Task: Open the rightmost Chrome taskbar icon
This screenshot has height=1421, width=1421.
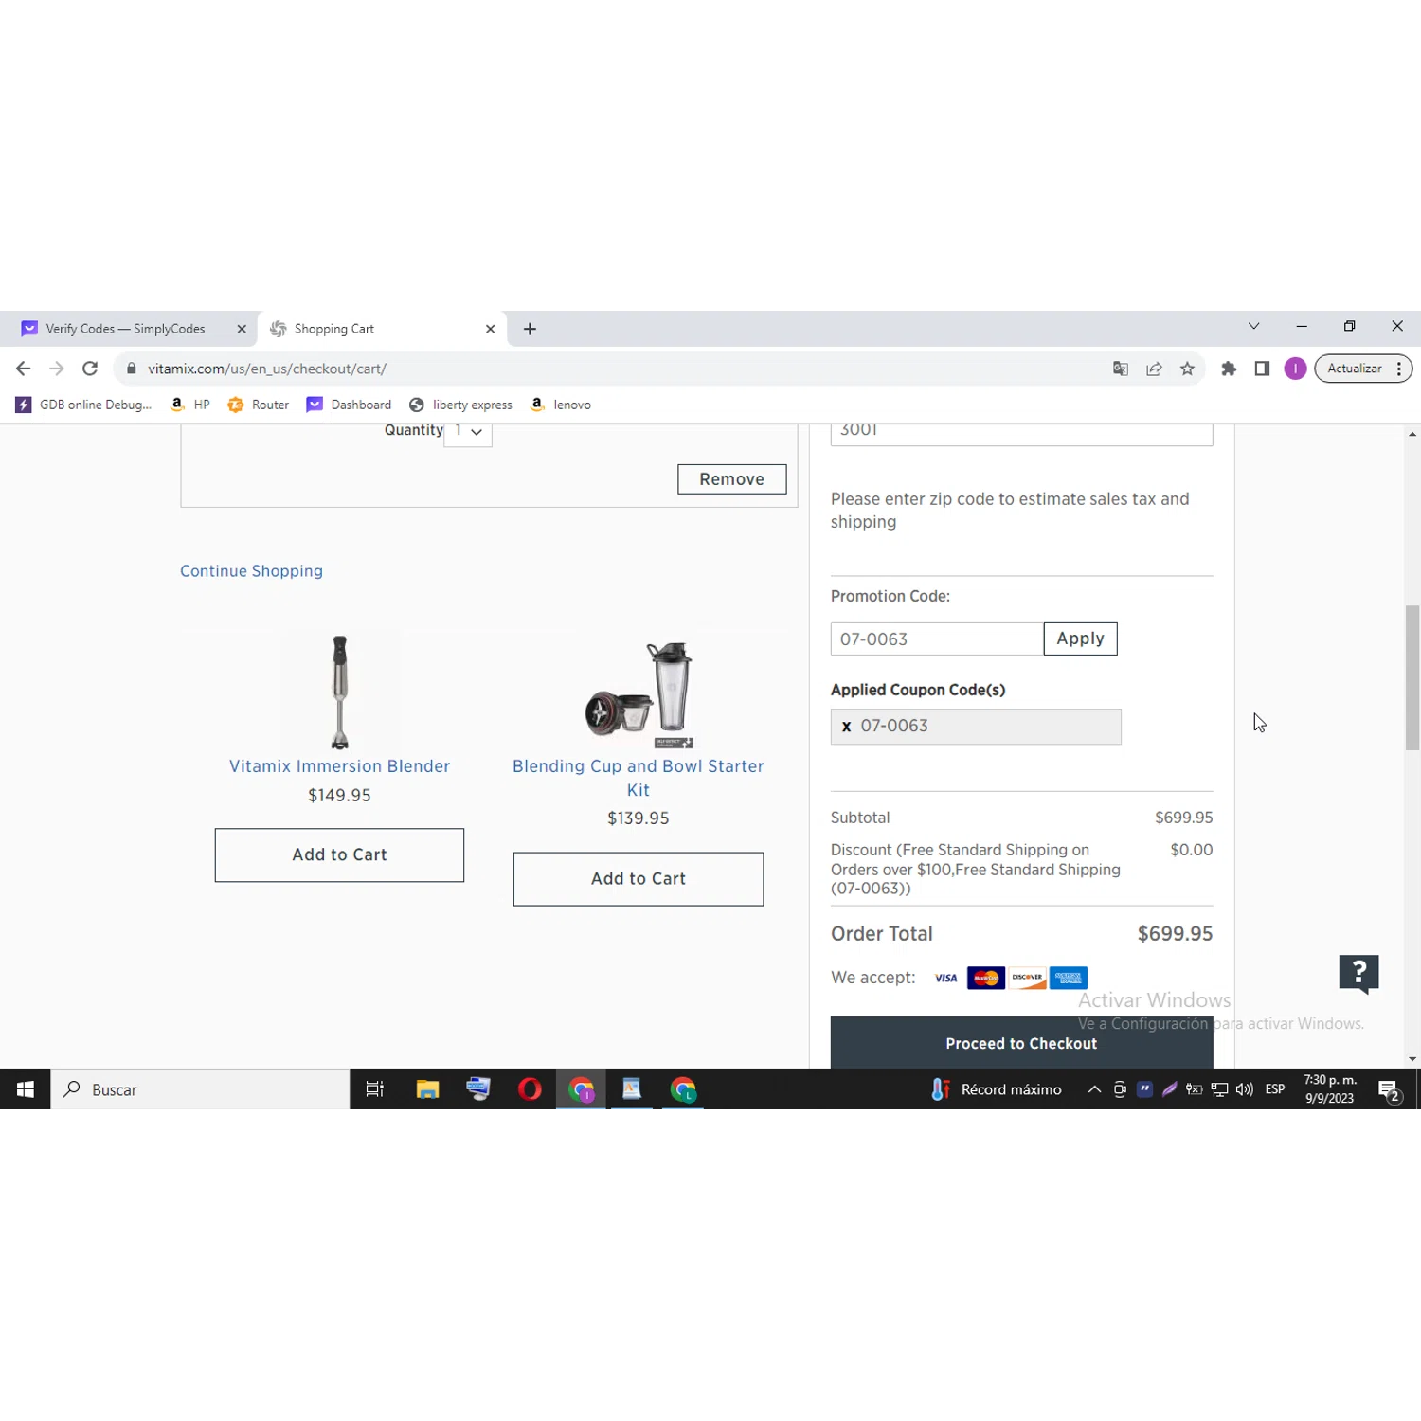Action: (x=683, y=1089)
